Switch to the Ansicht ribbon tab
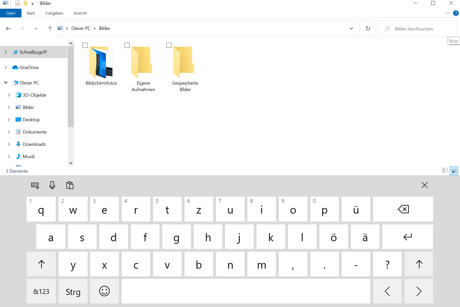The height and width of the screenshot is (307, 460). point(80,13)
